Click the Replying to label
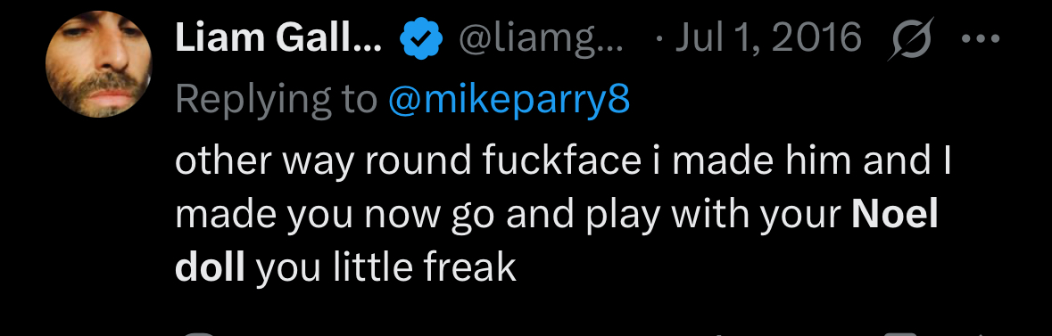The width and height of the screenshot is (1052, 336). (x=277, y=100)
